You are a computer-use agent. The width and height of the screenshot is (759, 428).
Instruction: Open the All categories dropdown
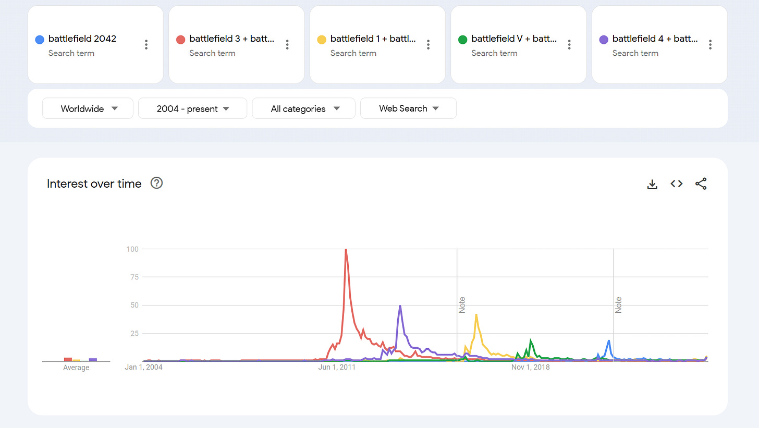(x=304, y=108)
